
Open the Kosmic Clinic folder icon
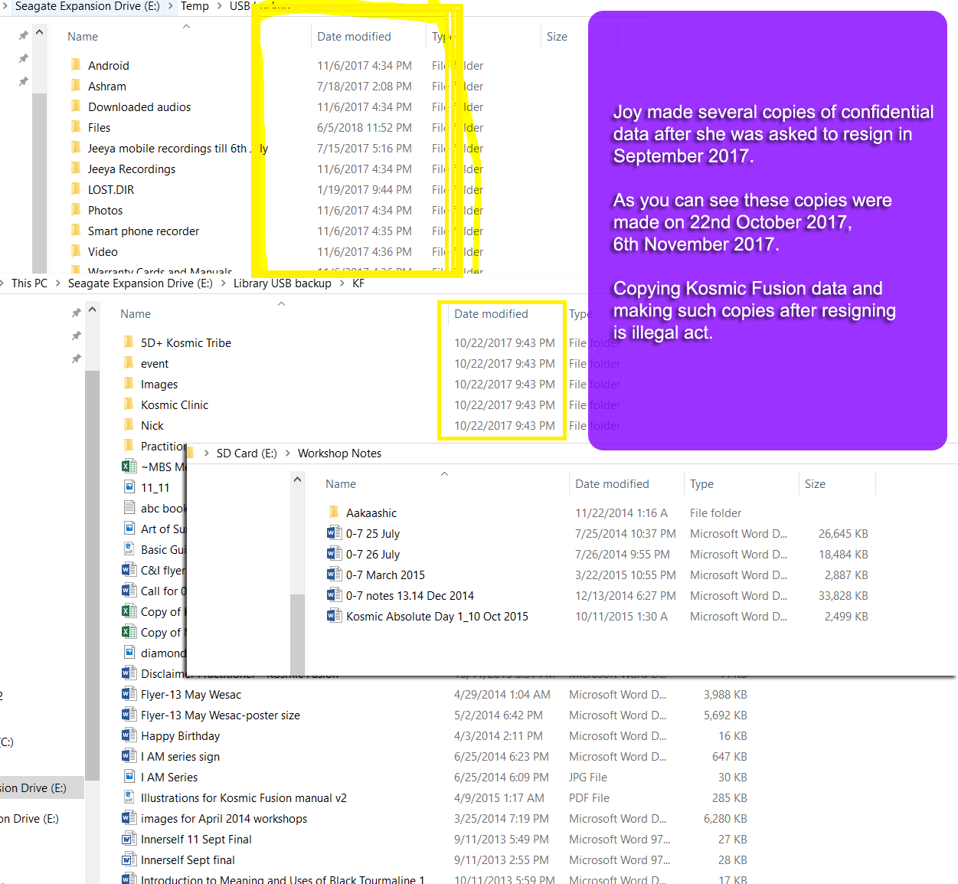[x=129, y=404]
